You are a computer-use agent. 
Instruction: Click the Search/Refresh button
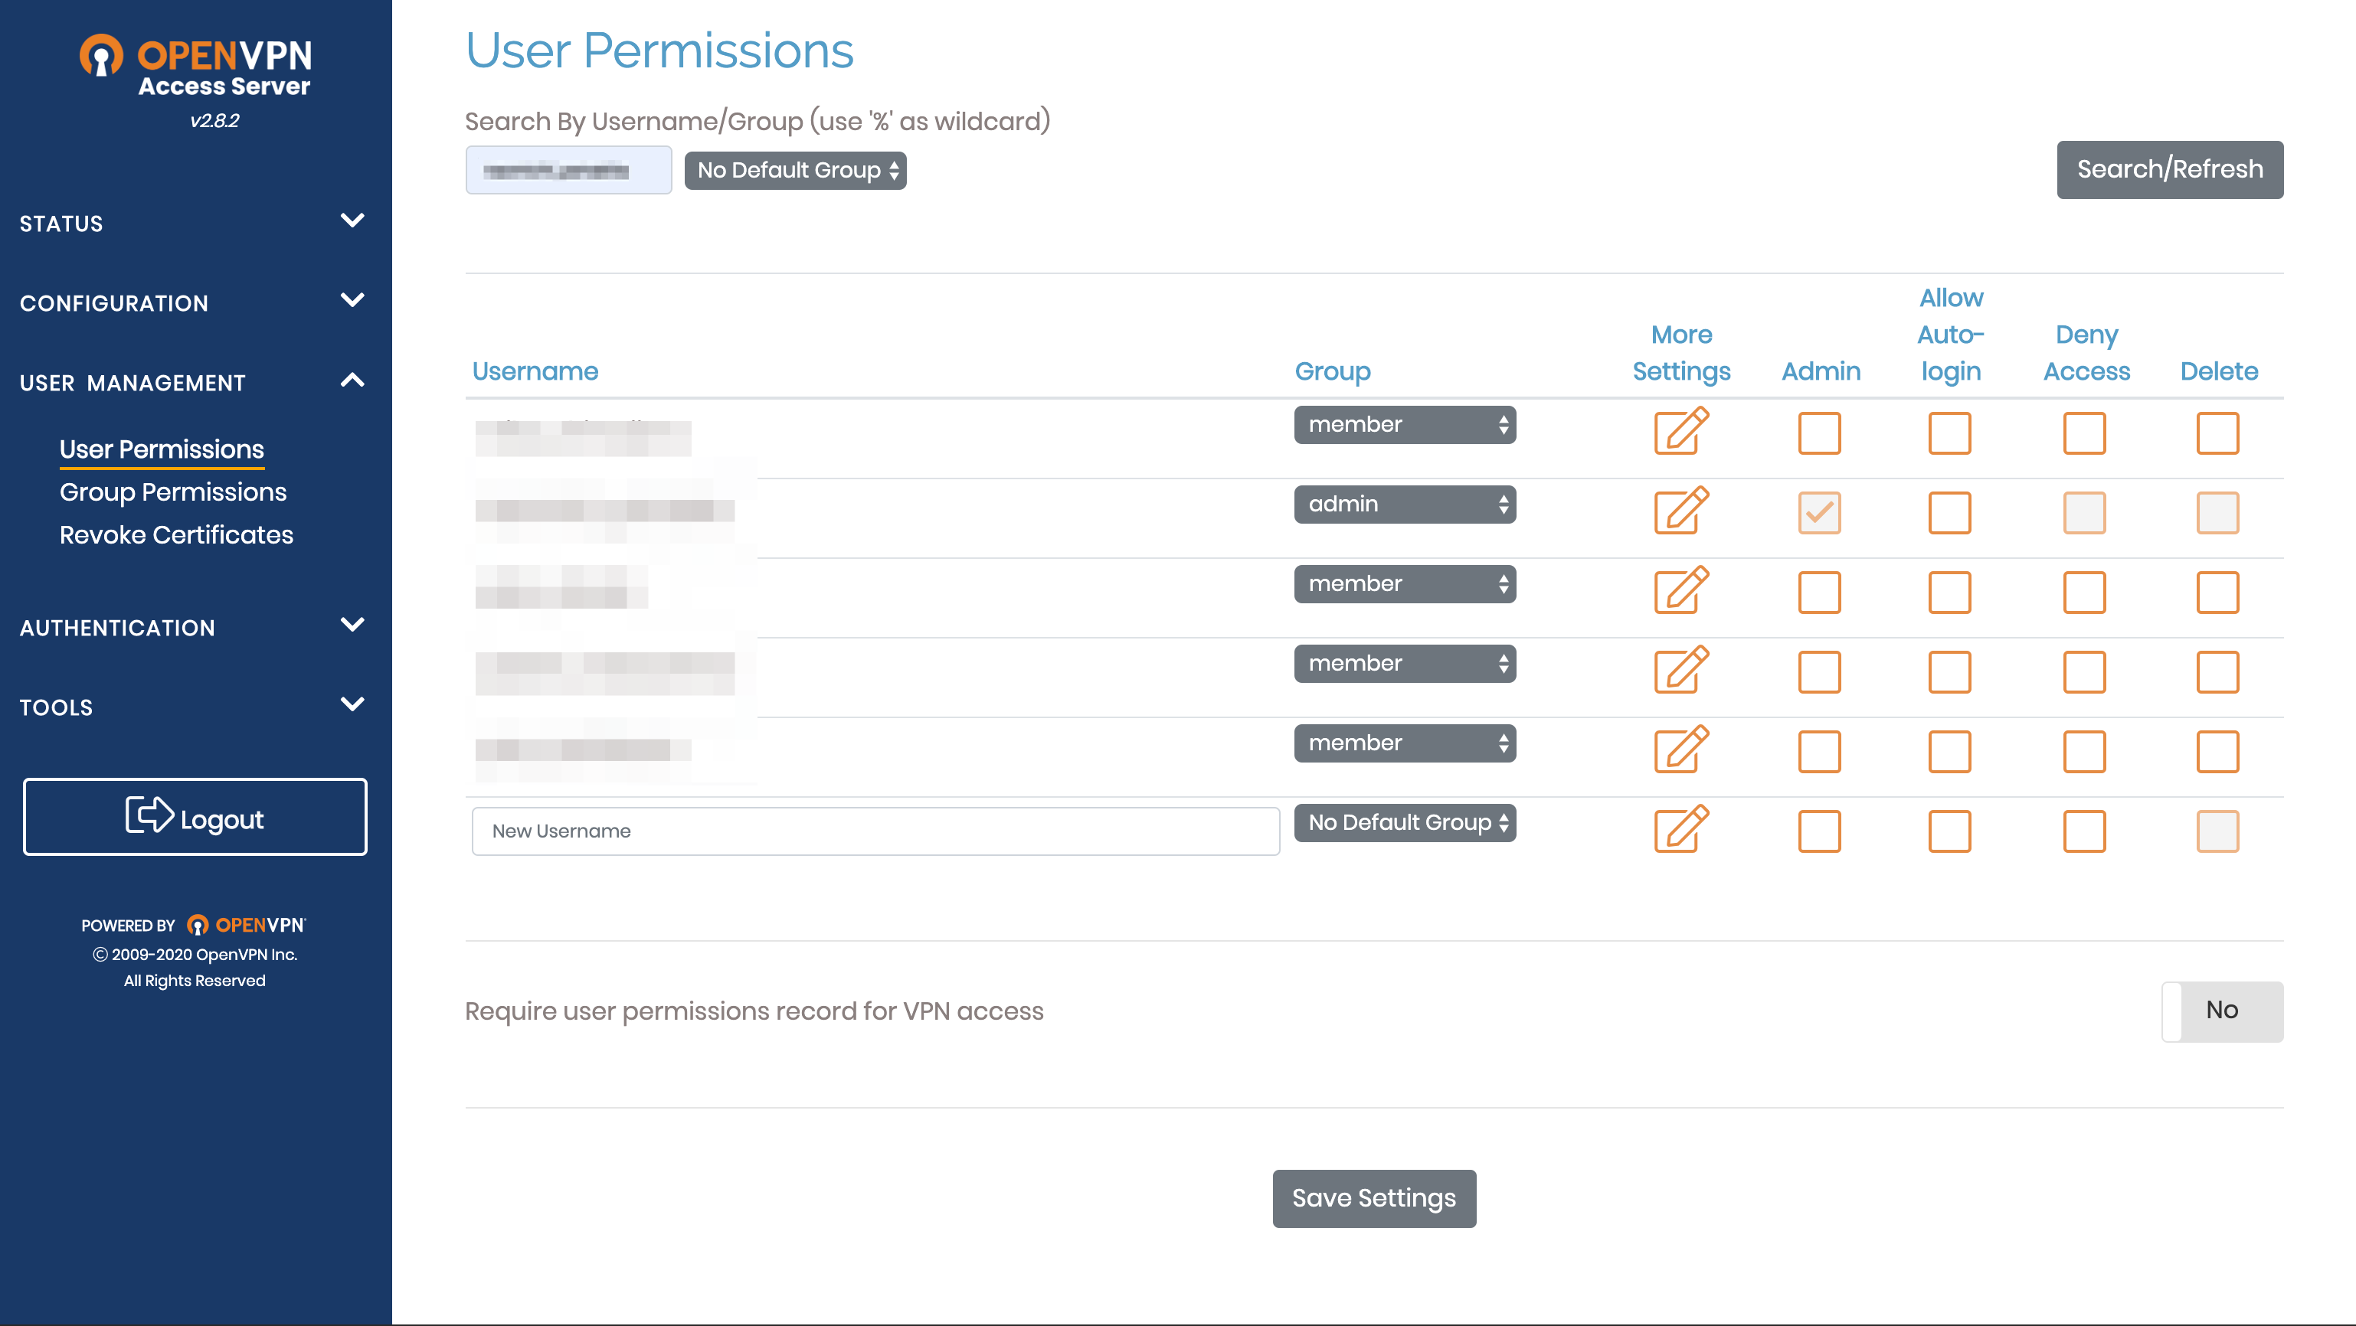[x=2169, y=169]
